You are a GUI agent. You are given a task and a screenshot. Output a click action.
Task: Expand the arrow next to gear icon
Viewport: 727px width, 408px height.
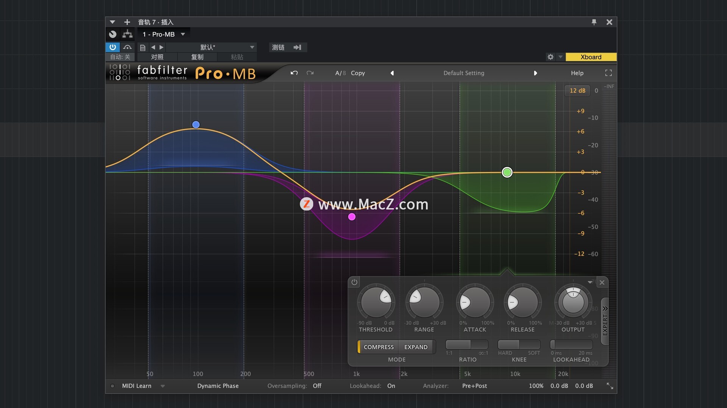pos(560,57)
